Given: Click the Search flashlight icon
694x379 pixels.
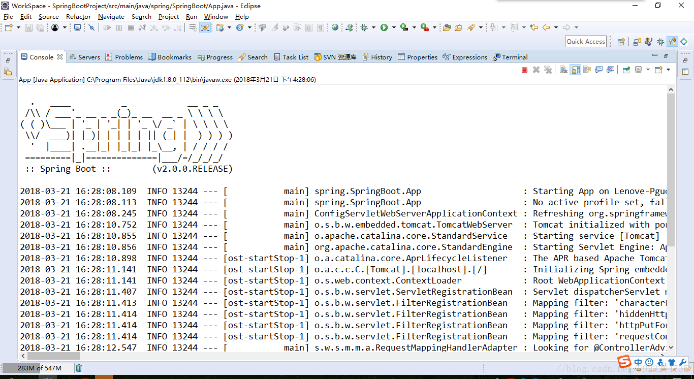Looking at the screenshot, I should click(x=470, y=27).
